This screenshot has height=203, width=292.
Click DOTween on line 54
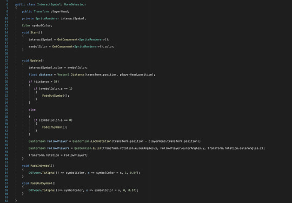pos(35,173)
